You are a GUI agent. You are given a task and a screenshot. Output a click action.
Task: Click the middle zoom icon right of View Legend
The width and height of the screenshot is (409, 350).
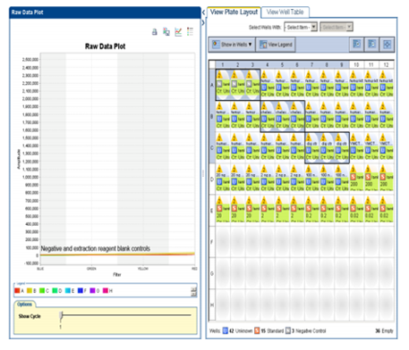click(x=371, y=45)
